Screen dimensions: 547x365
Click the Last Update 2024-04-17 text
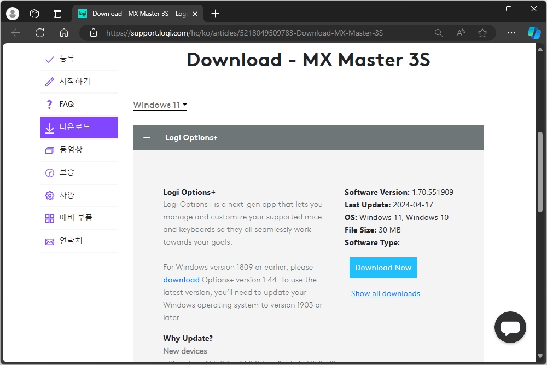tap(388, 205)
